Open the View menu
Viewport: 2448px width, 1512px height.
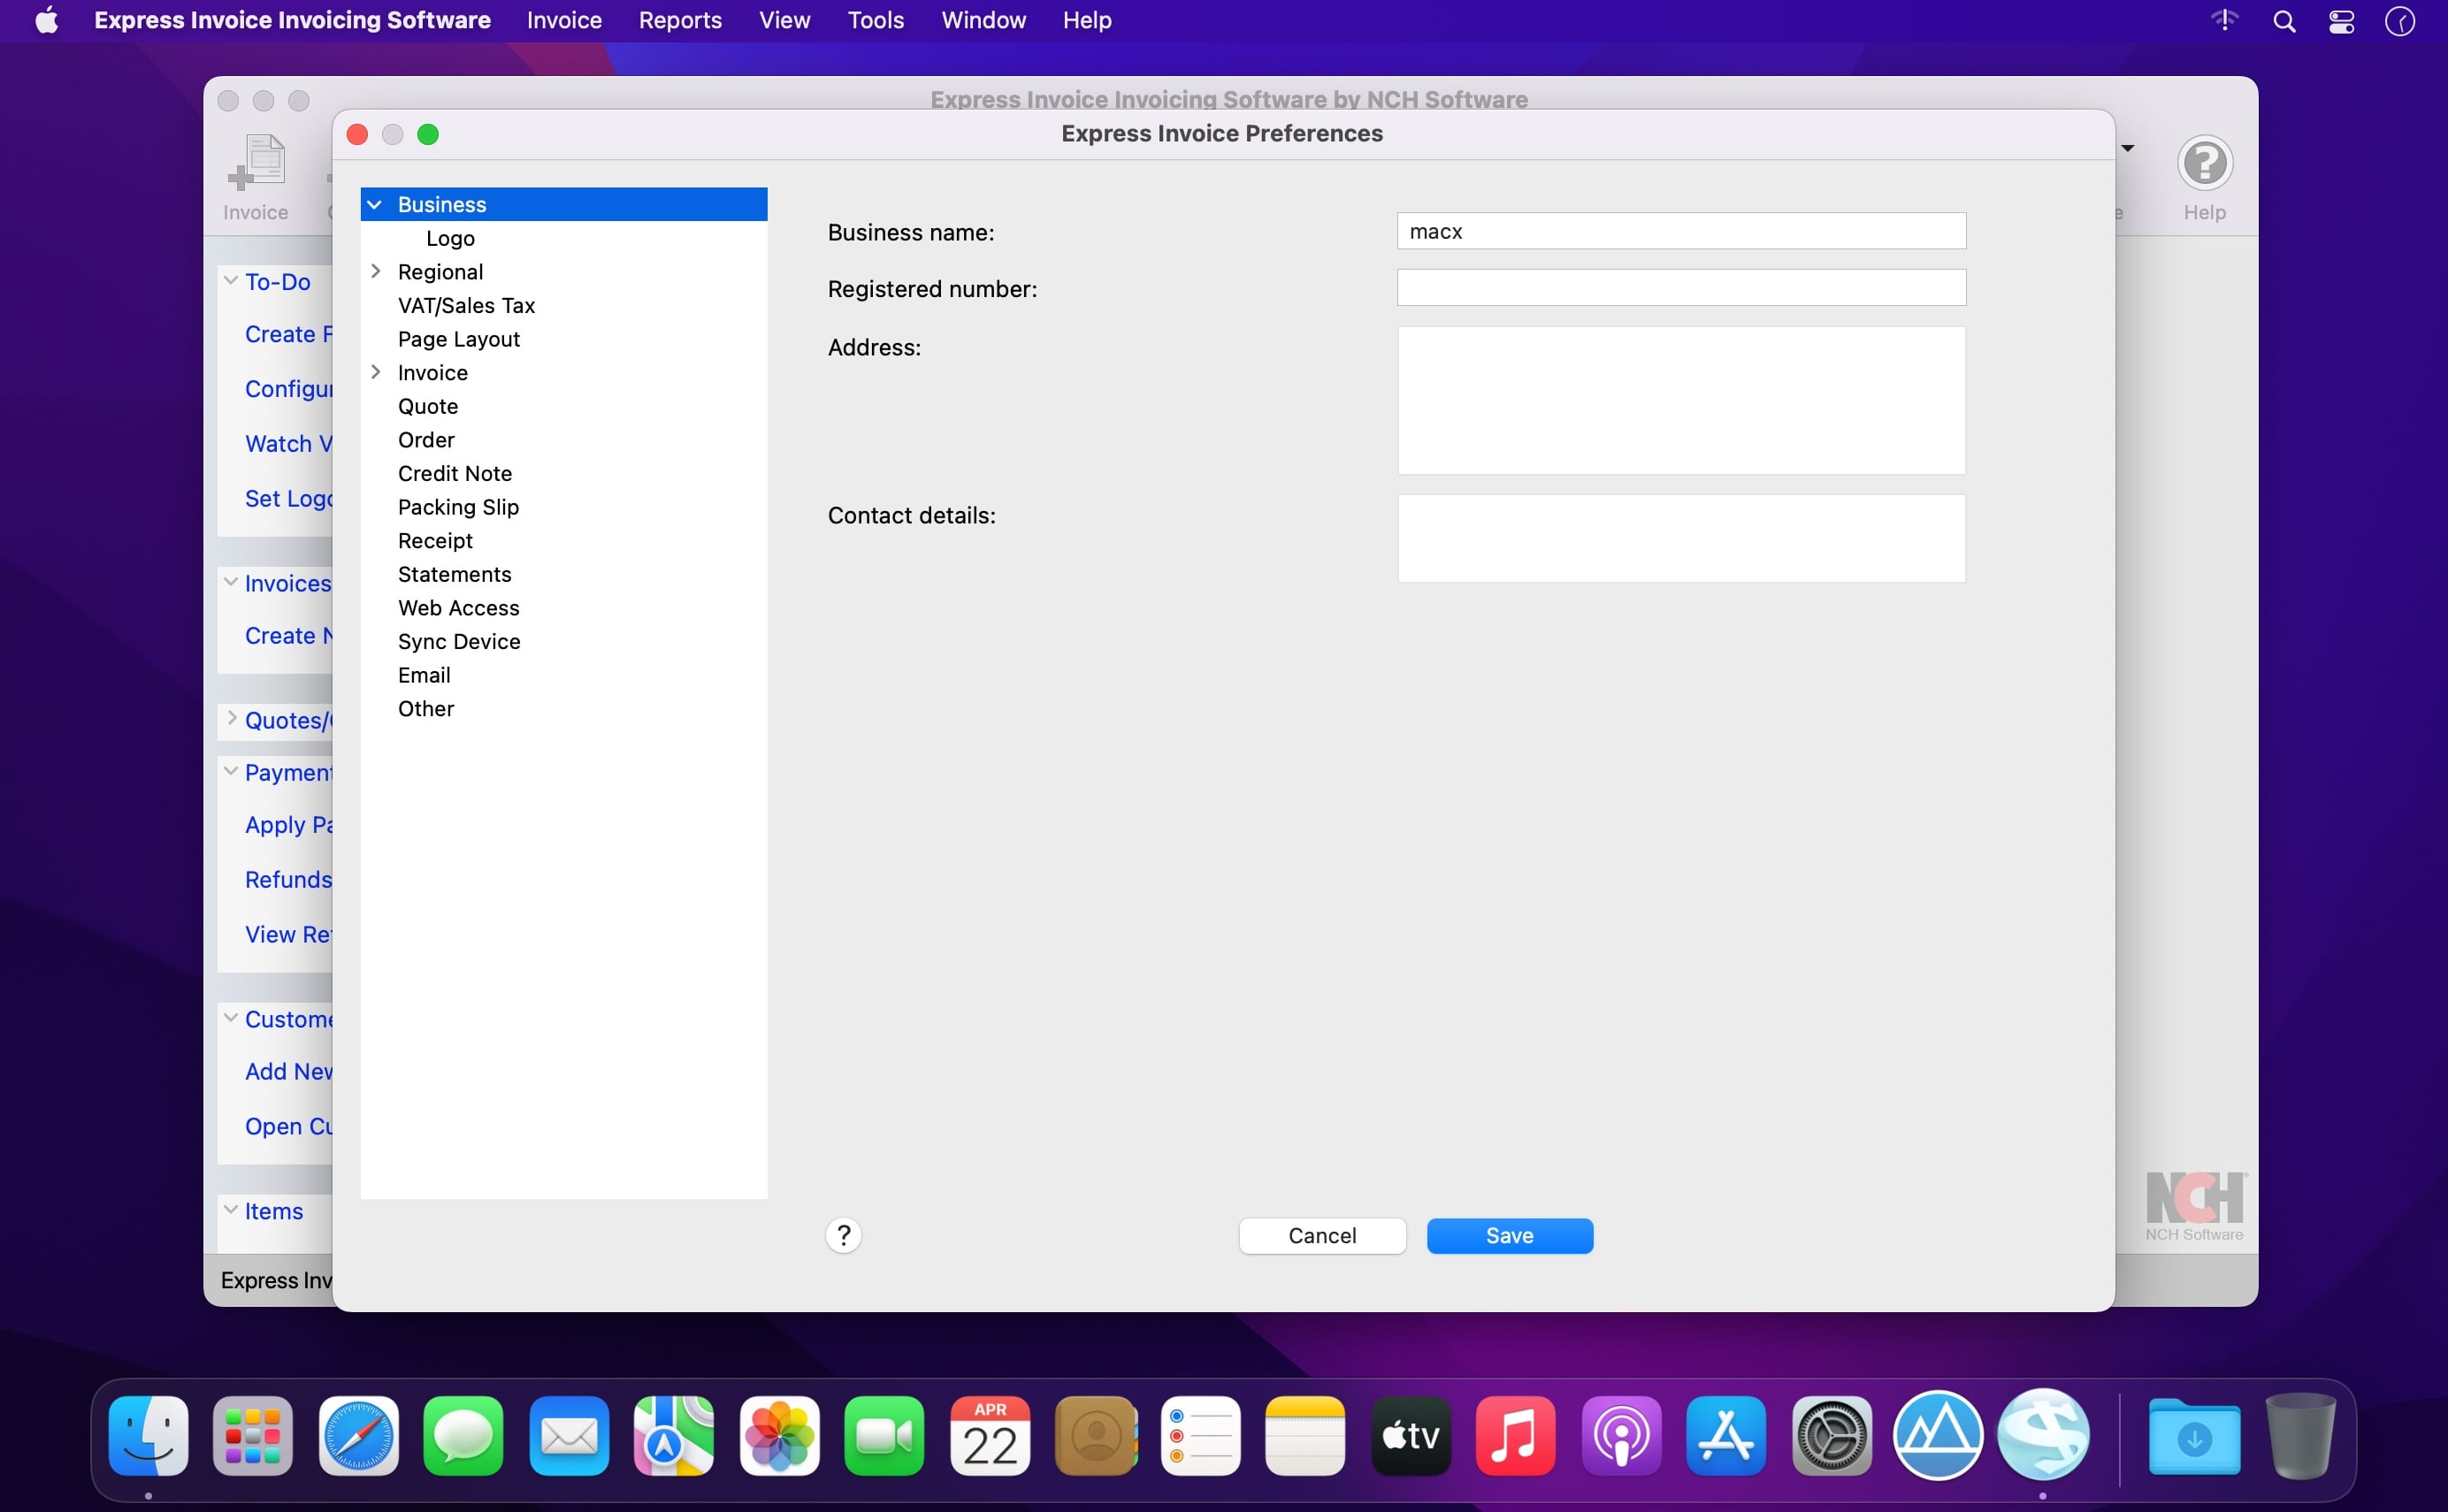(x=784, y=21)
